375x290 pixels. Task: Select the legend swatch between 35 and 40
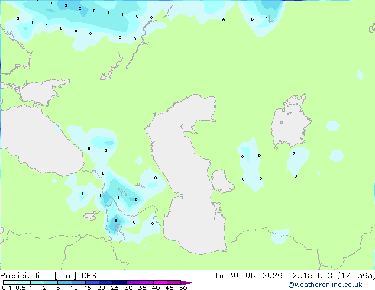[x=146, y=282]
